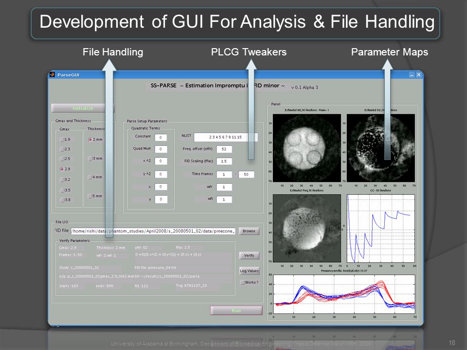Screen dimensions: 467x350
Task: Click the 'N1 :111' text
Action: point(141,286)
